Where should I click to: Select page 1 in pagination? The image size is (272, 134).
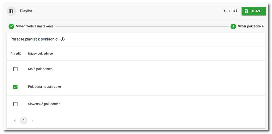(x=24, y=121)
